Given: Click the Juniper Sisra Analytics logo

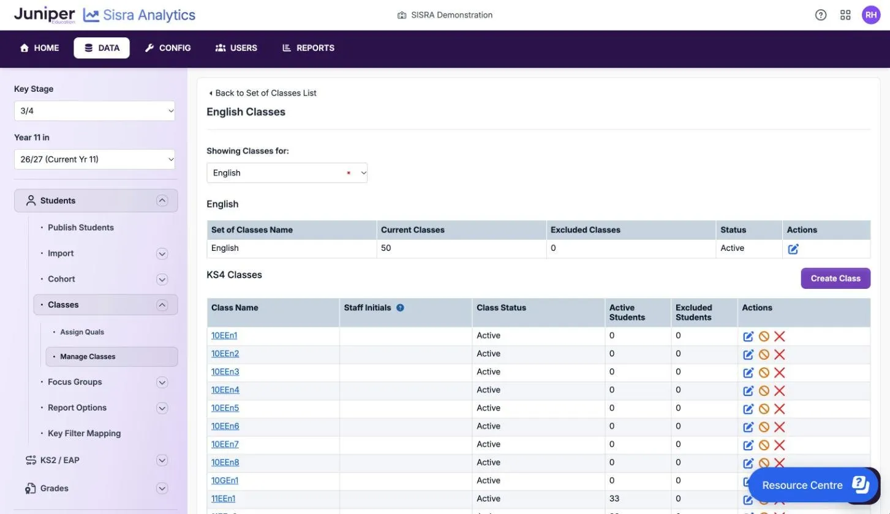Looking at the screenshot, I should point(105,15).
